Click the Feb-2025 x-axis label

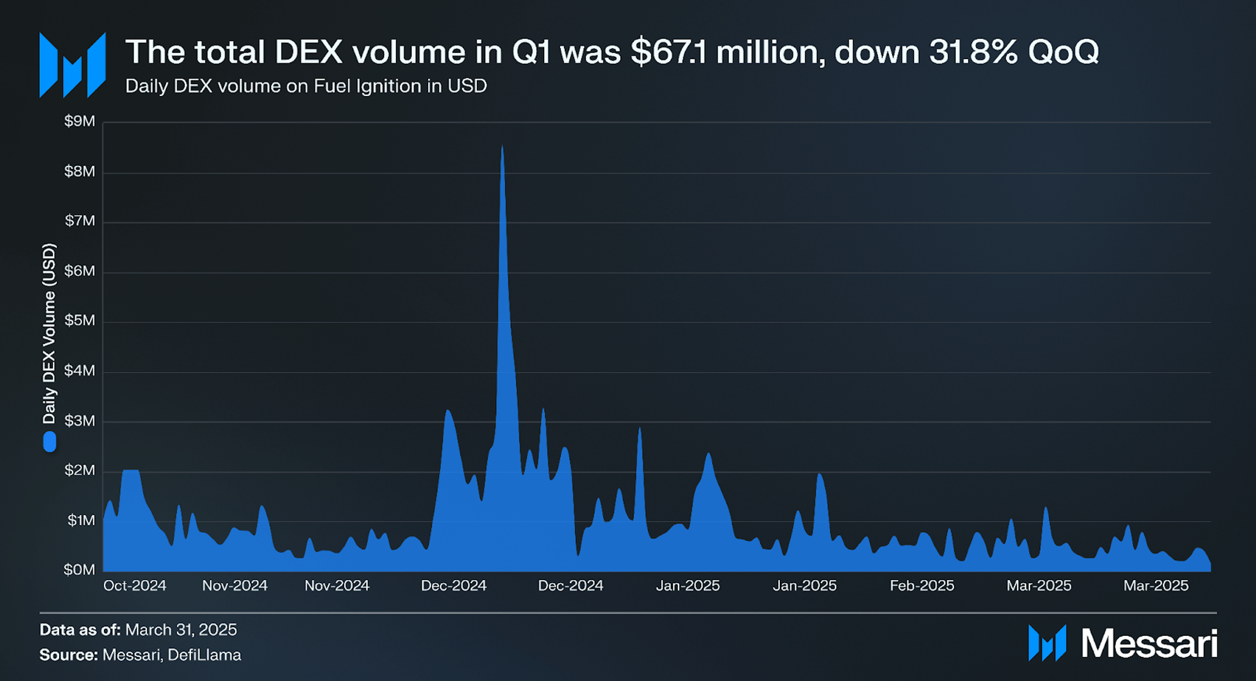click(922, 585)
